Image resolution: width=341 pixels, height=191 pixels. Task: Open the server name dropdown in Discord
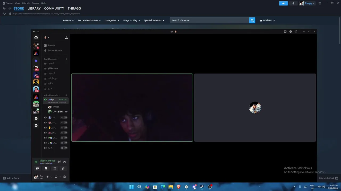tap(47, 38)
